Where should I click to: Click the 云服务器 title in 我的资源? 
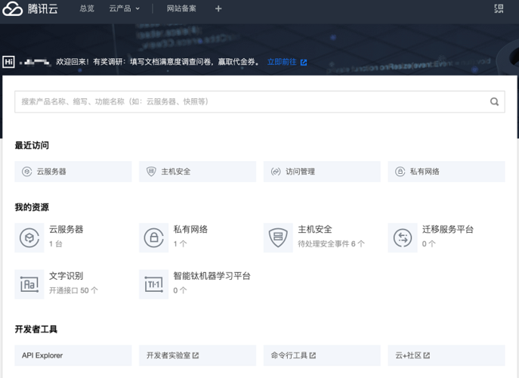66,229
